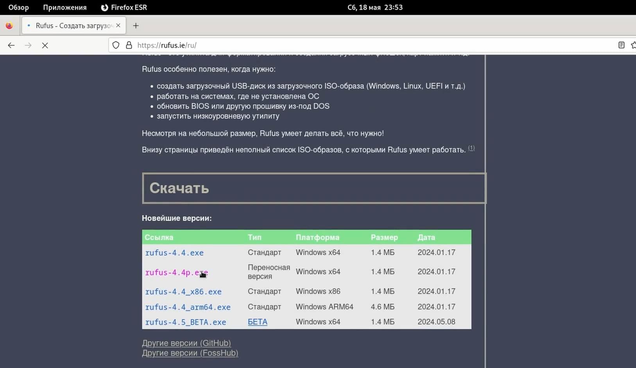Viewport: 636px width, 368px height.
Task: Click the text запустить низкоуровневую утилиту
Action: coord(218,116)
